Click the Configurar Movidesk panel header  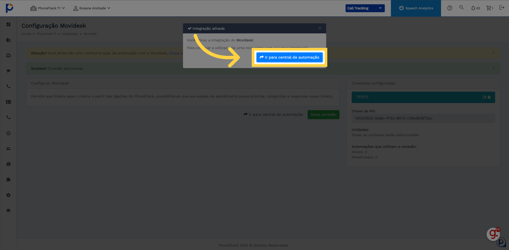click(x=182, y=83)
